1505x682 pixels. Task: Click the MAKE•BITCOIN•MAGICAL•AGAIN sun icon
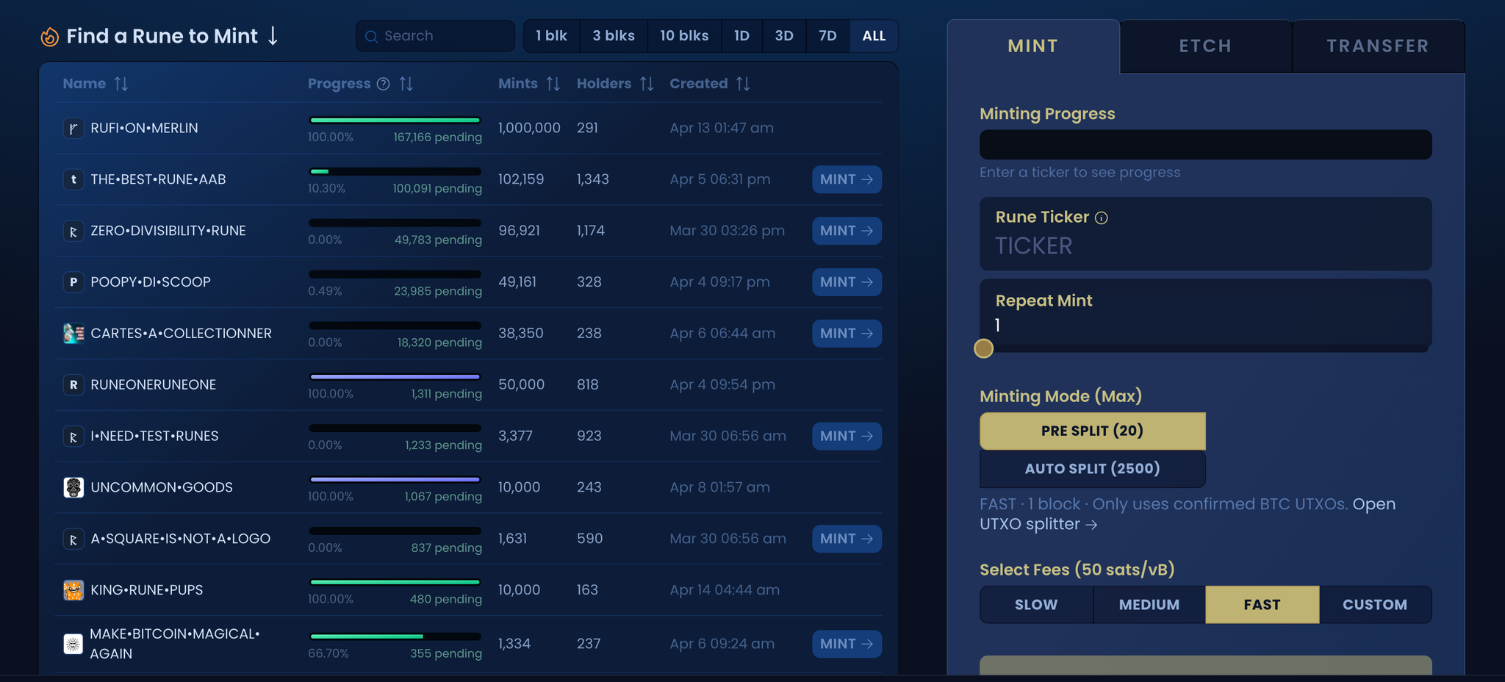[73, 644]
